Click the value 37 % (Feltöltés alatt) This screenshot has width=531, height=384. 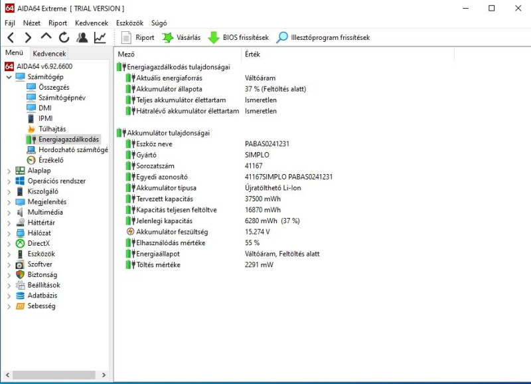275,89
